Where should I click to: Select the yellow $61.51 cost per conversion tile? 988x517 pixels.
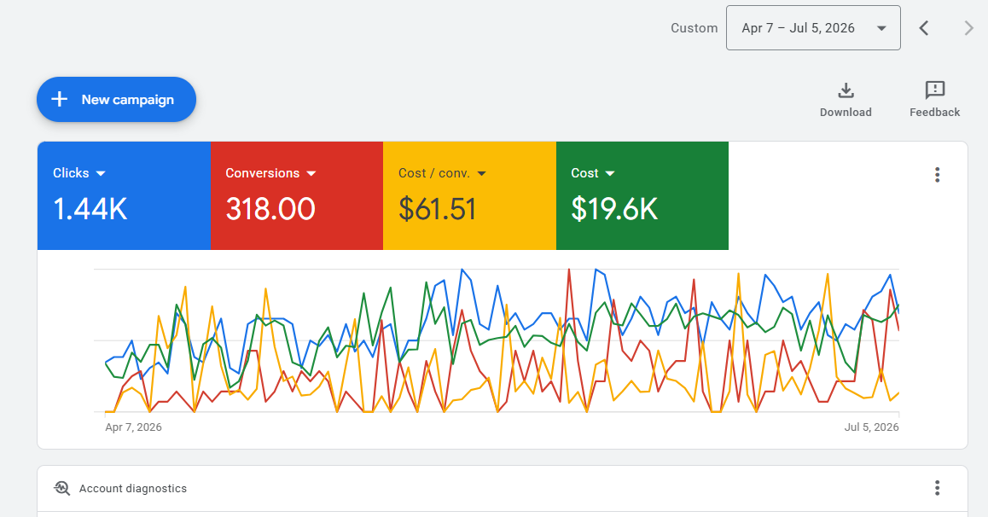coord(469,196)
